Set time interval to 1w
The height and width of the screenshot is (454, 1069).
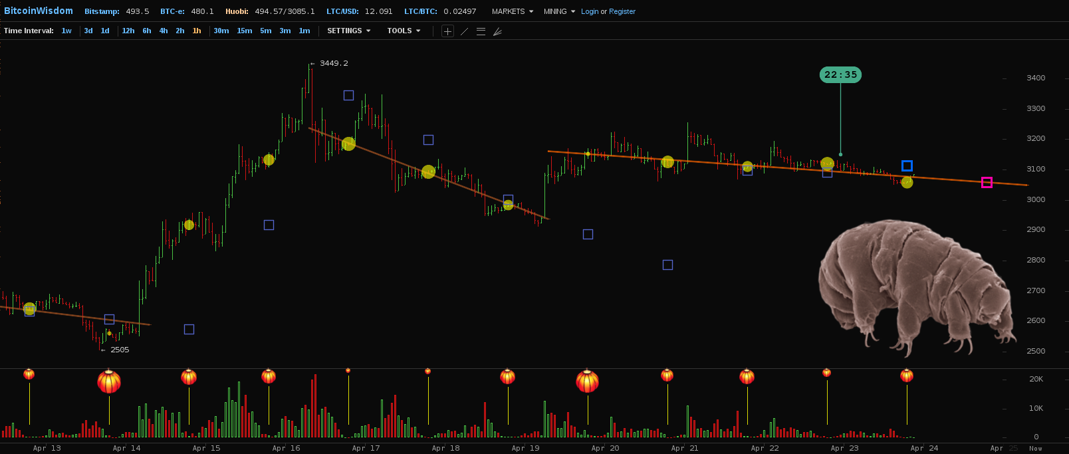coord(66,31)
